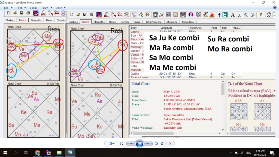279x157 pixels.
Task: Click the sun rays K icon
Action: pos(162,15)
